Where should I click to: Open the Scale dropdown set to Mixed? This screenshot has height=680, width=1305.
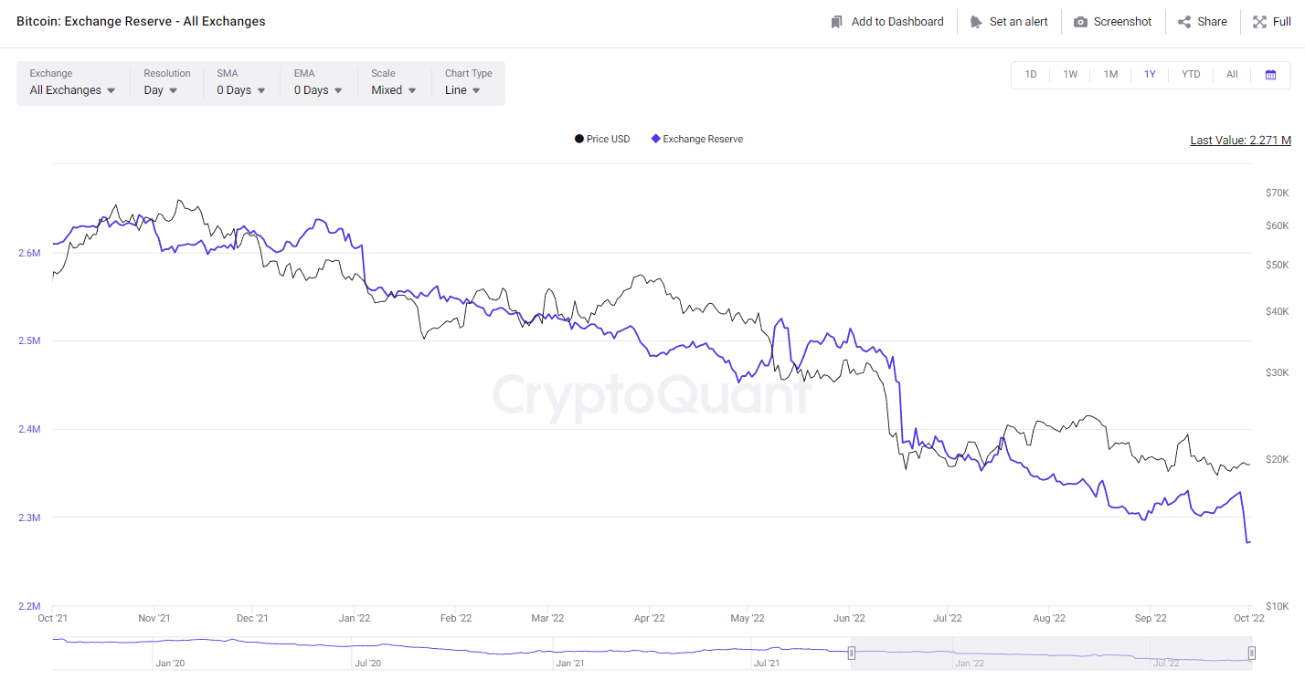tap(393, 90)
